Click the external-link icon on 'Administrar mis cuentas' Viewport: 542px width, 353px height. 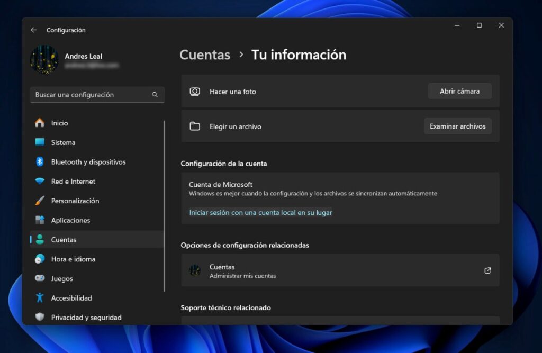coord(487,270)
